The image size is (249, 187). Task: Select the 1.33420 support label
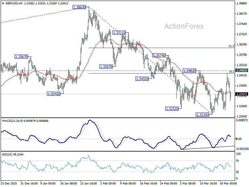pos(53,93)
